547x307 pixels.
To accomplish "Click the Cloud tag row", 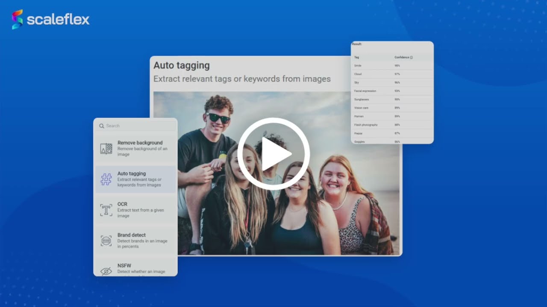I will coord(392,74).
